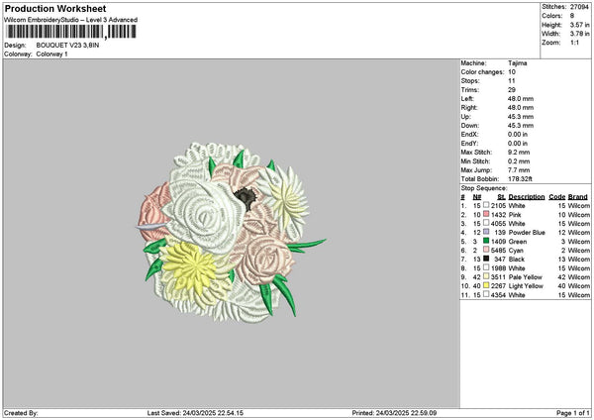
Task: Click stitch count 139 for Powder Blue
Action: coord(500,233)
